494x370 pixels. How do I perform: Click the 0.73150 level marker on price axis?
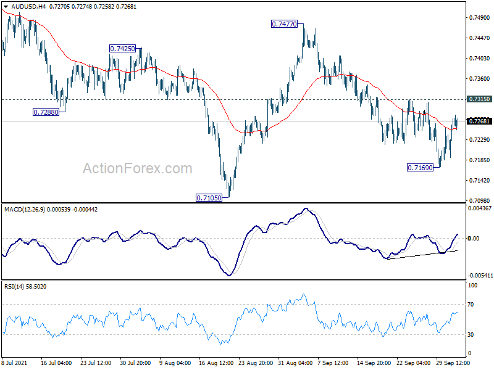point(480,99)
